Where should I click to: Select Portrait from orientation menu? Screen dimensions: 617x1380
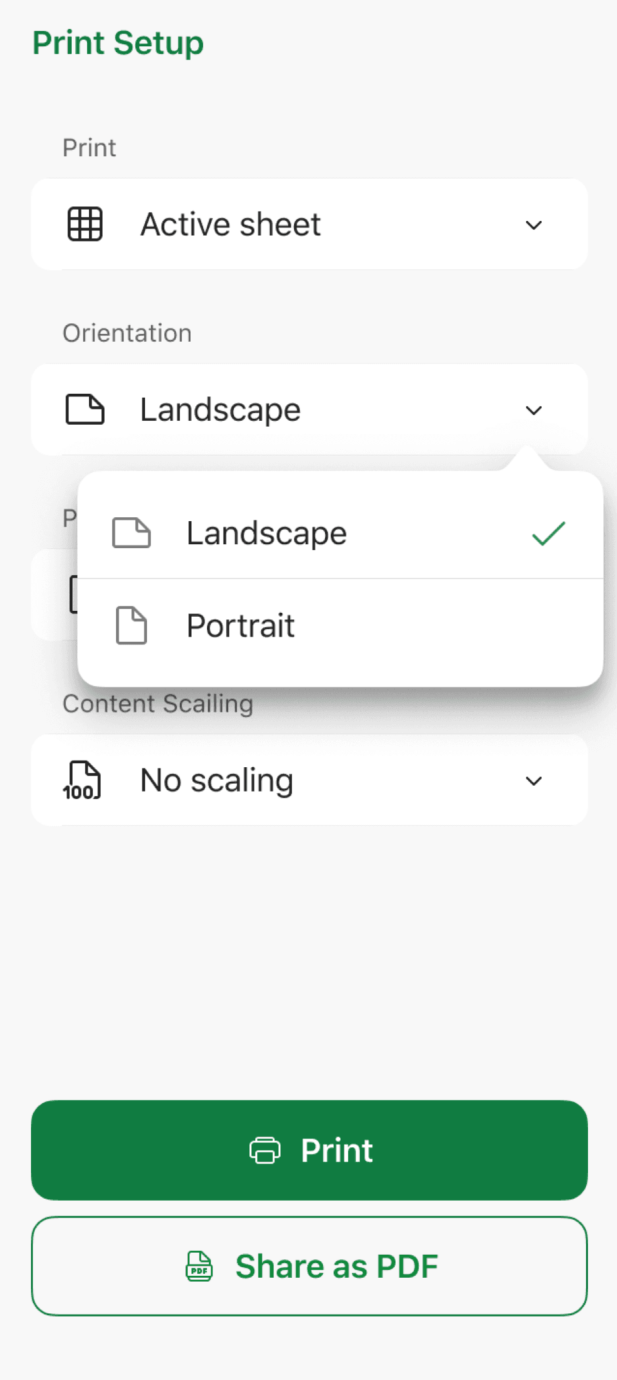pos(340,626)
